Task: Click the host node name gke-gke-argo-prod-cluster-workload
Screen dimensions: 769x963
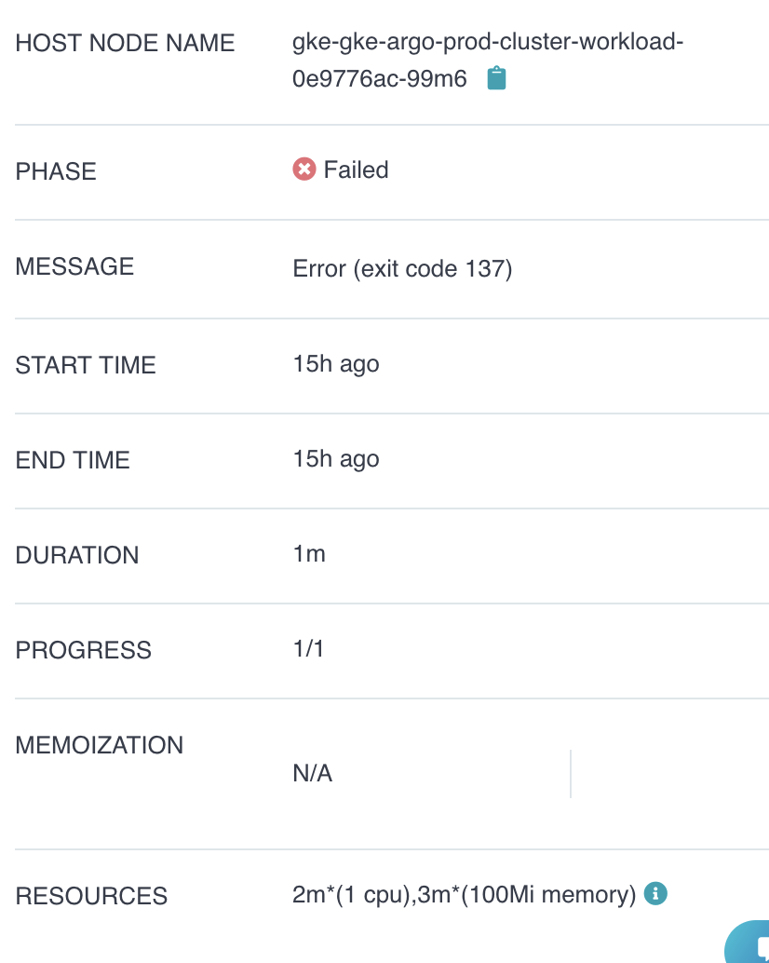Action: tap(488, 43)
